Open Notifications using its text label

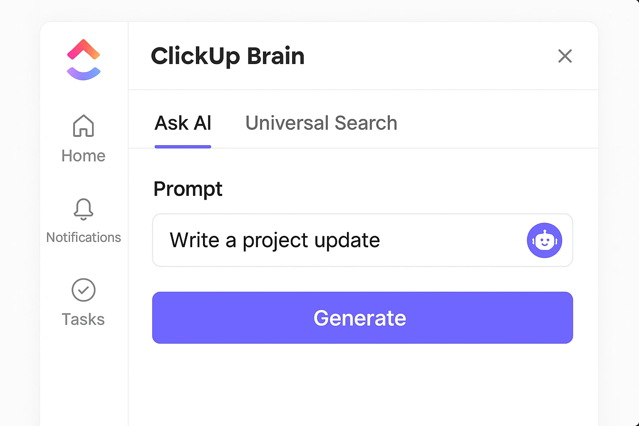click(83, 237)
